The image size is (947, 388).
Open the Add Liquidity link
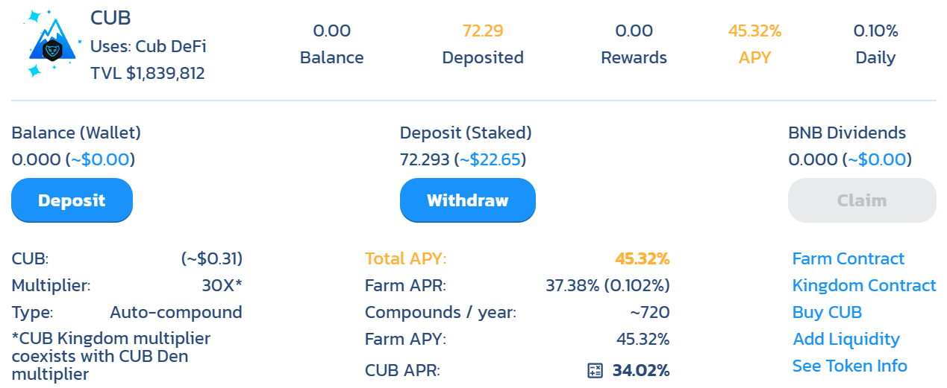click(x=846, y=339)
